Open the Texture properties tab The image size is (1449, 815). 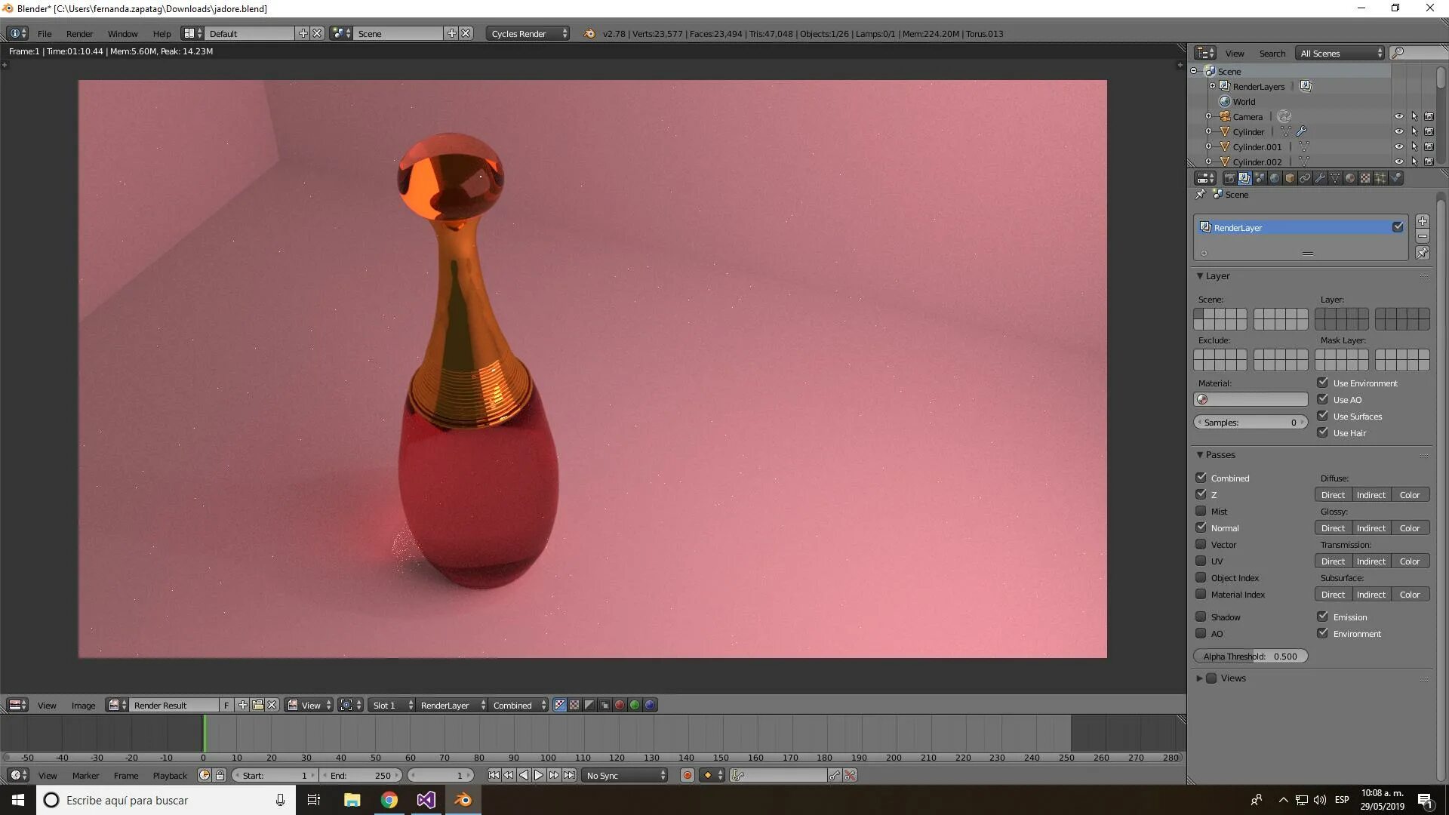pyautogui.click(x=1365, y=178)
